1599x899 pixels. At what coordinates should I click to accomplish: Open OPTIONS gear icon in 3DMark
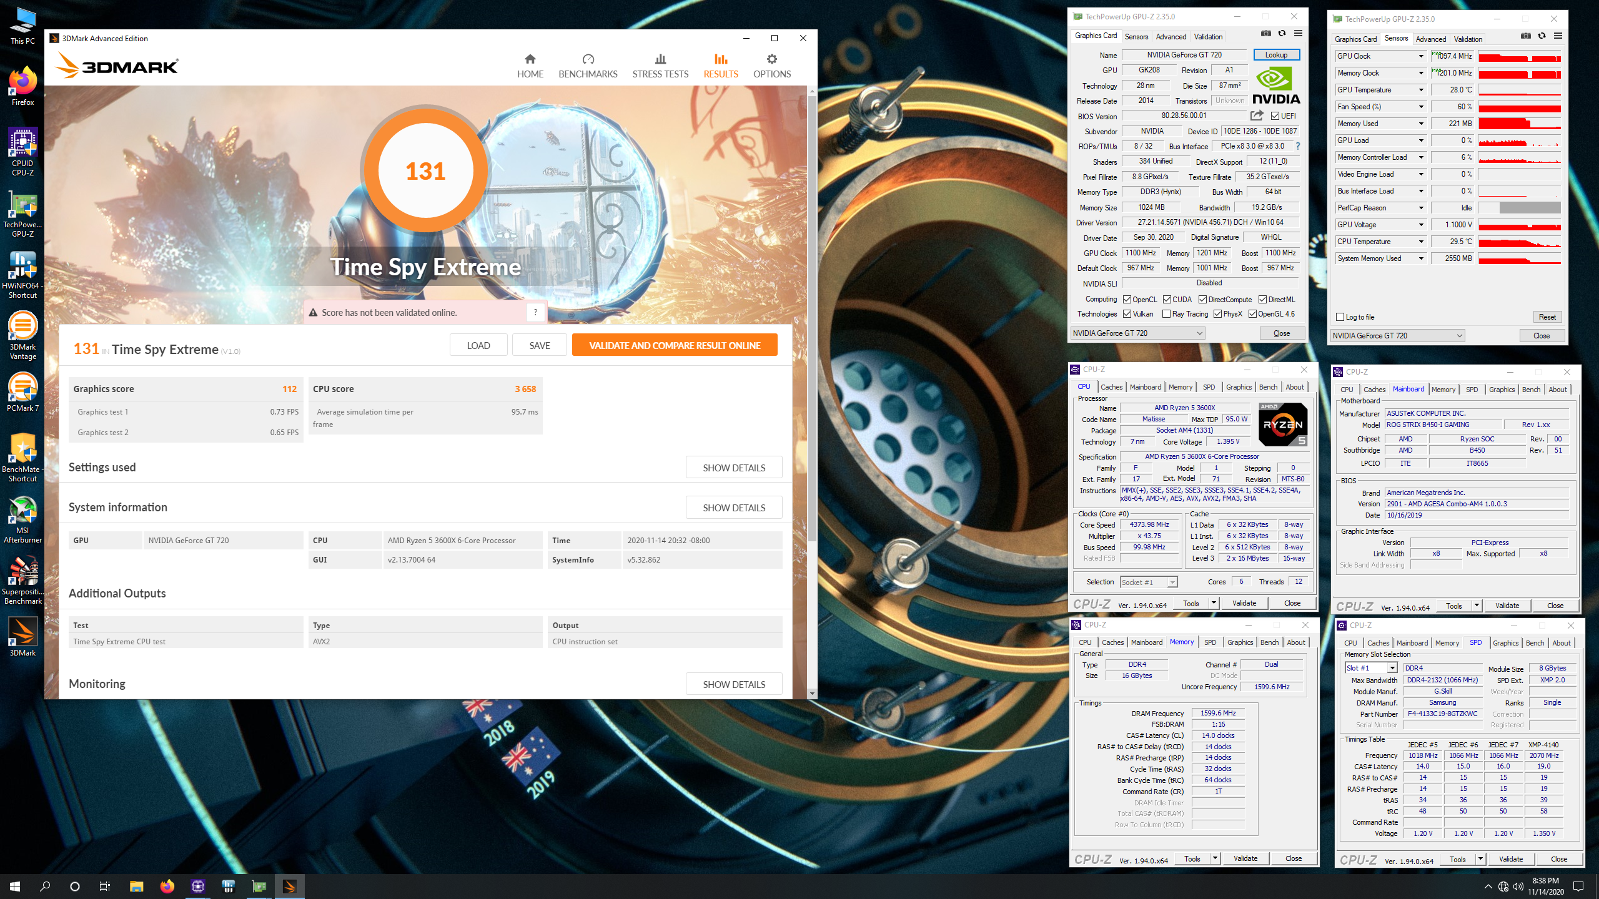772,59
